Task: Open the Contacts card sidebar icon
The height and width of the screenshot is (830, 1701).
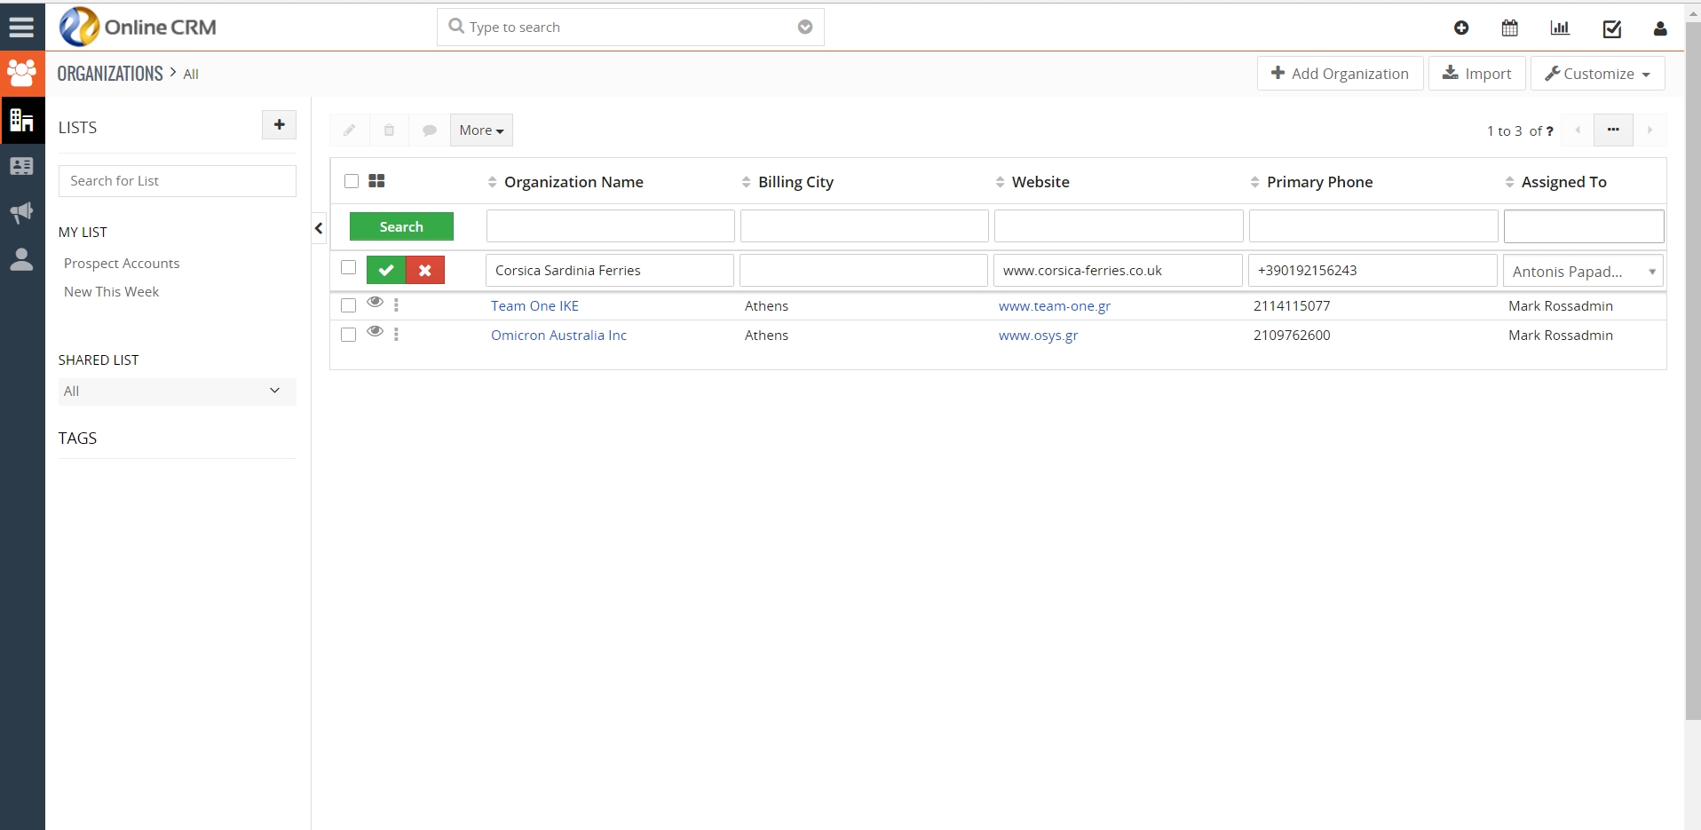Action: [22, 166]
